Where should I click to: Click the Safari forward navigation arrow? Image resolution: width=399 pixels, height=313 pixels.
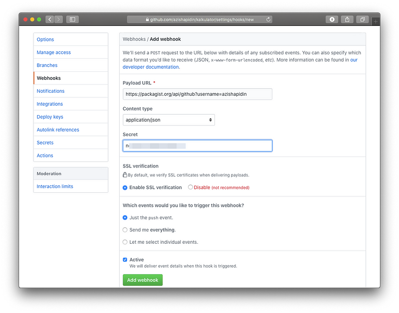[59, 19]
